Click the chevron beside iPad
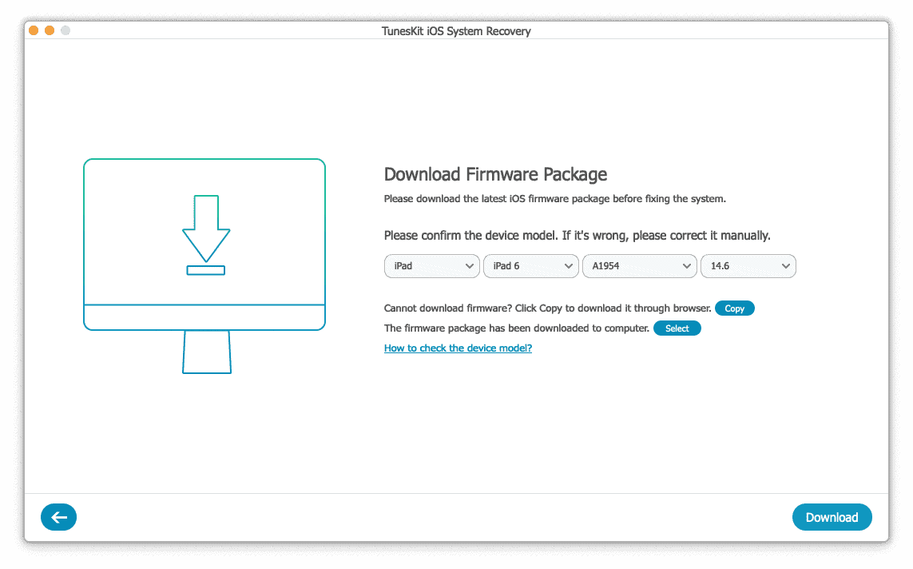Viewport: 913px width, 569px height. (x=468, y=265)
